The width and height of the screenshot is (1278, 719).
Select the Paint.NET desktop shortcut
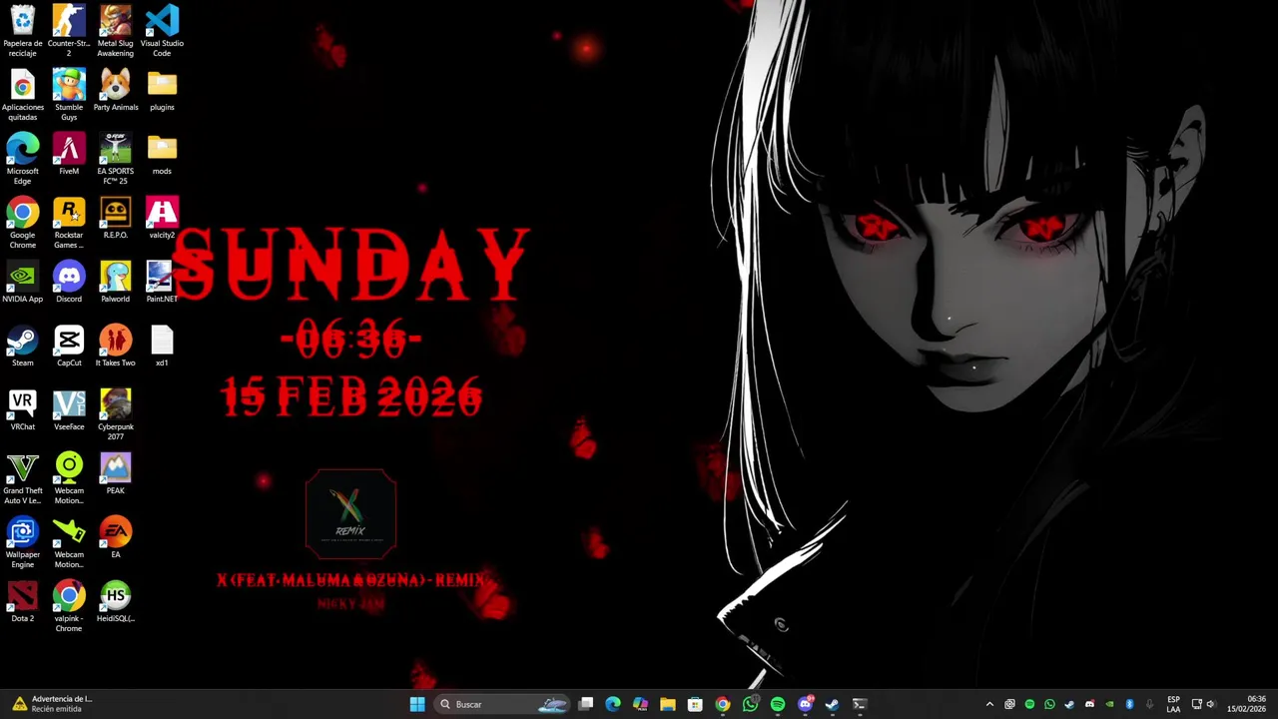[162, 282]
